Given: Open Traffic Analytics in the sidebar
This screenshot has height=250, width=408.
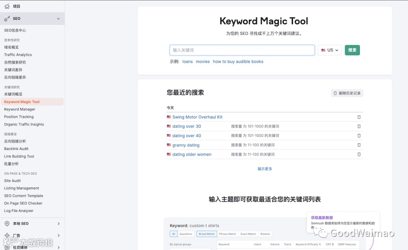Looking at the screenshot, I should tap(18, 55).
